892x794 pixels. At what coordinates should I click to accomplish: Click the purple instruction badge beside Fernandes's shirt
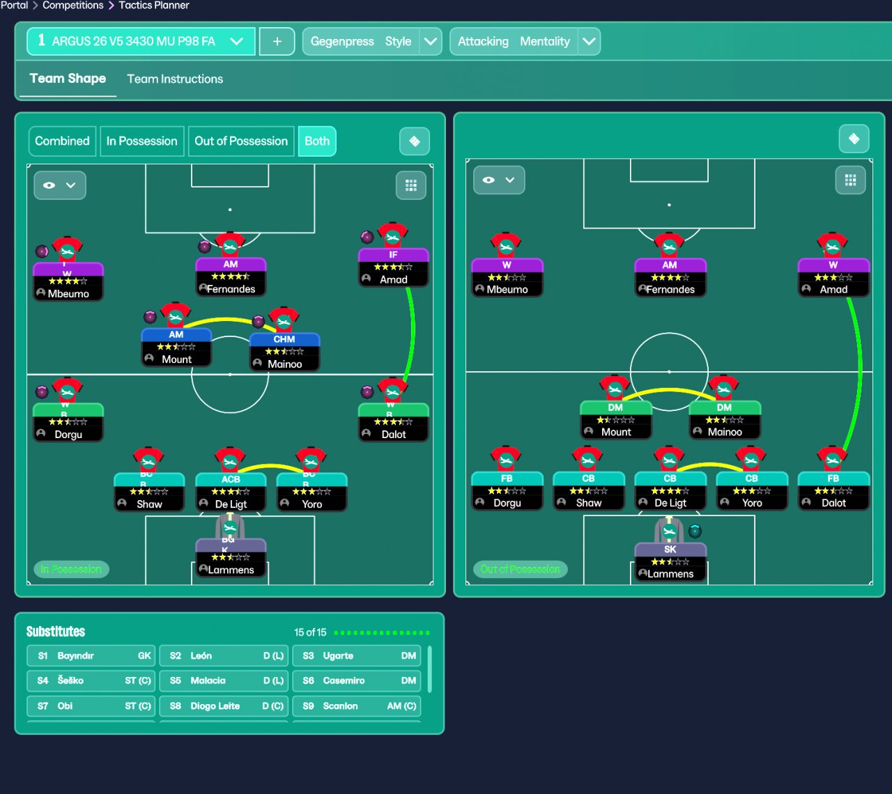tap(204, 246)
